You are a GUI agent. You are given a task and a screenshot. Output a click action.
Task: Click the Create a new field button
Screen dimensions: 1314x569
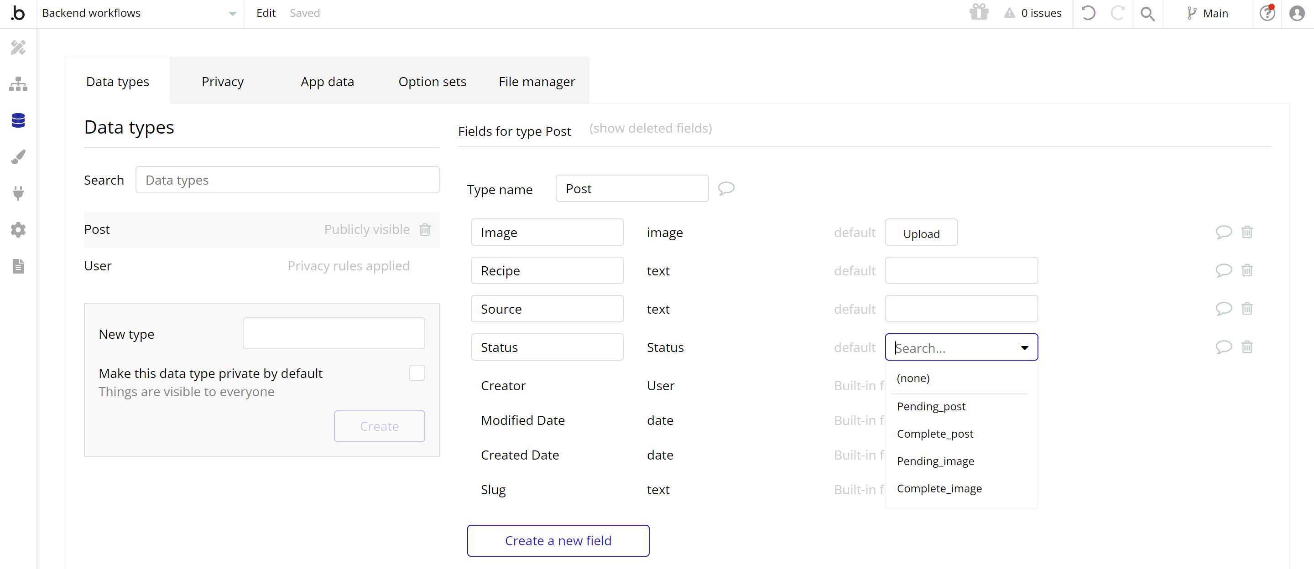(x=558, y=540)
